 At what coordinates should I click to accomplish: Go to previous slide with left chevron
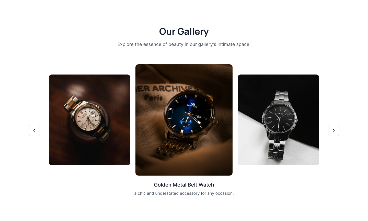(x=34, y=130)
